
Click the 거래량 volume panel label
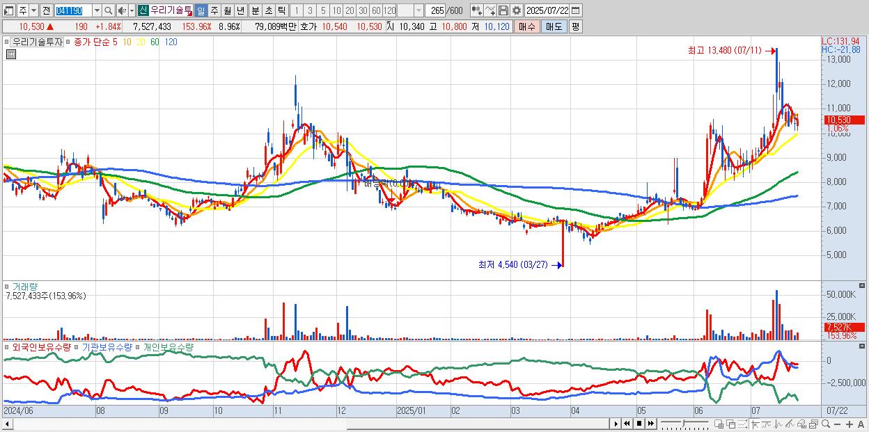pos(24,286)
